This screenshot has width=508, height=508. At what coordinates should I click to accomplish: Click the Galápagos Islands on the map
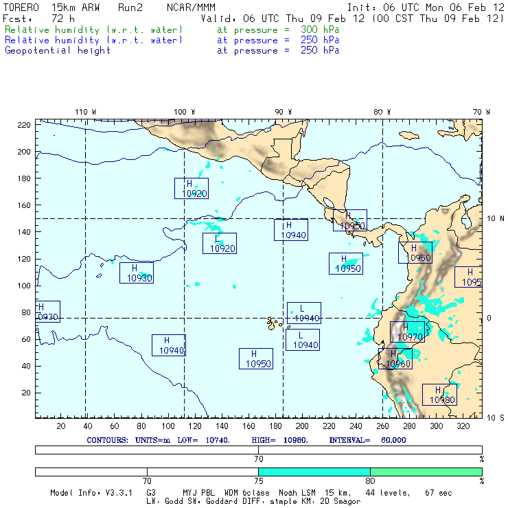point(275,322)
